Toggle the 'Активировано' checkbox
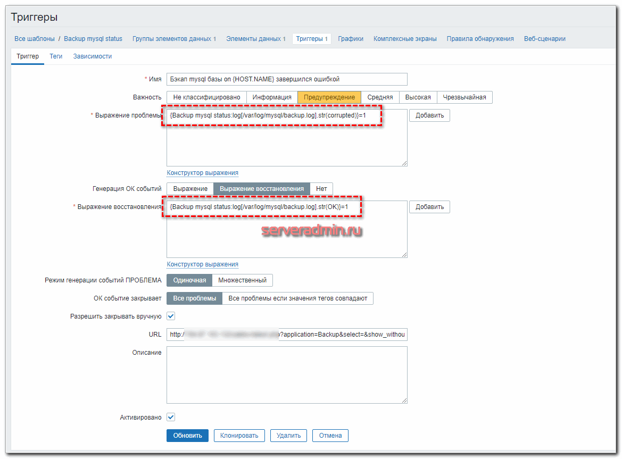The width and height of the screenshot is (622, 459). (x=171, y=418)
